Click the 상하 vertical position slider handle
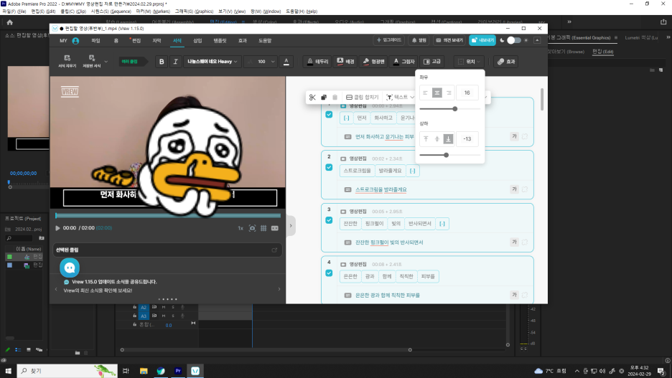 point(446,155)
